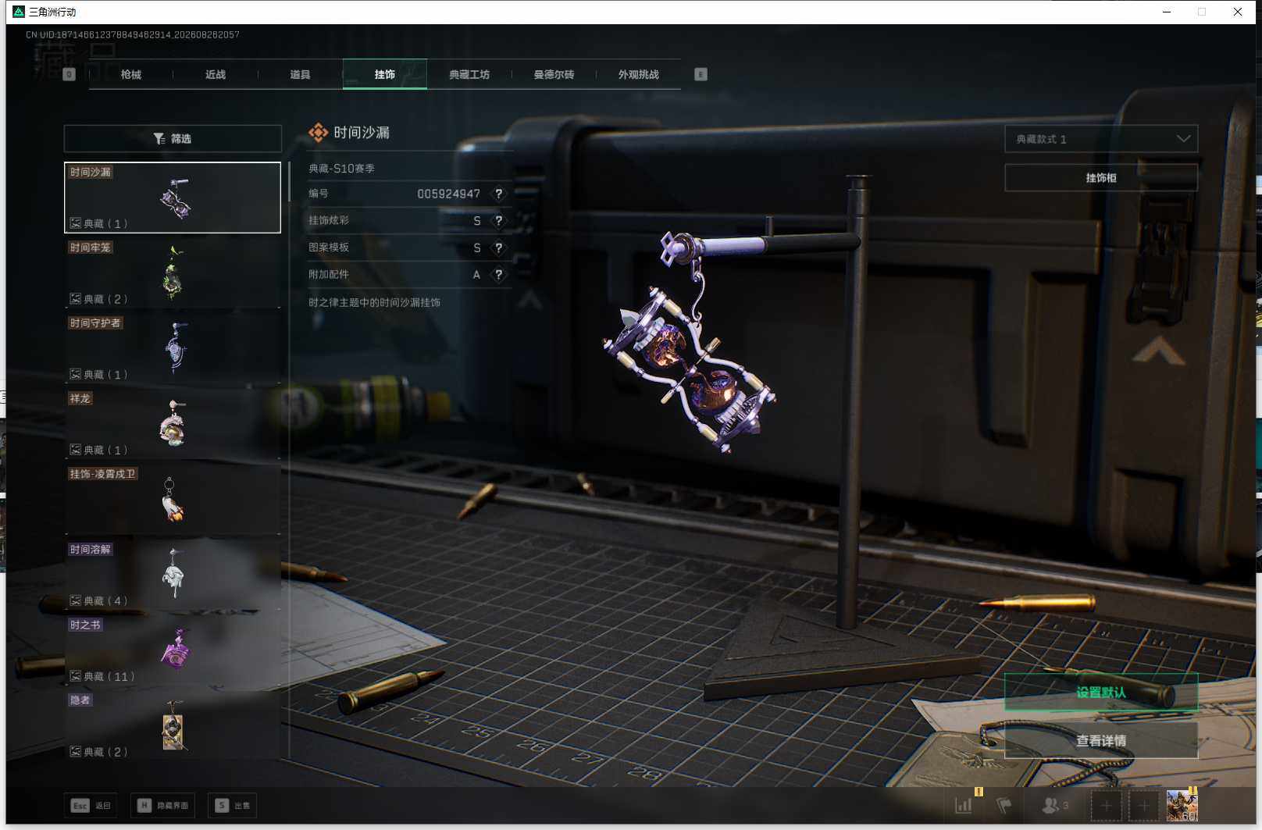This screenshot has width=1262, height=830.
Task: Click the collection icon under 时之书
Action: pos(76,676)
